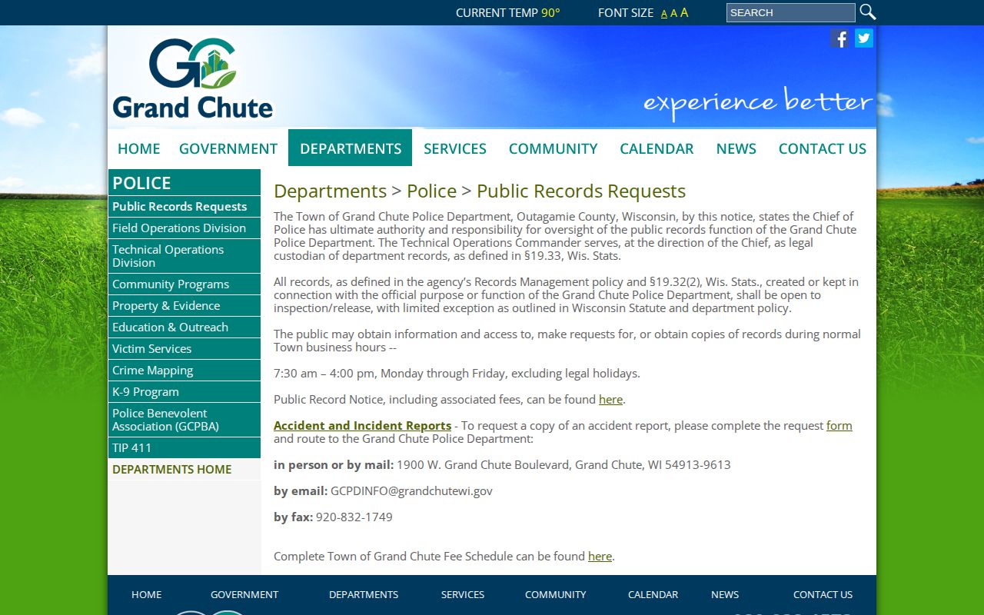Click the POLICE sidebar heading
The image size is (984, 615).
(x=184, y=183)
